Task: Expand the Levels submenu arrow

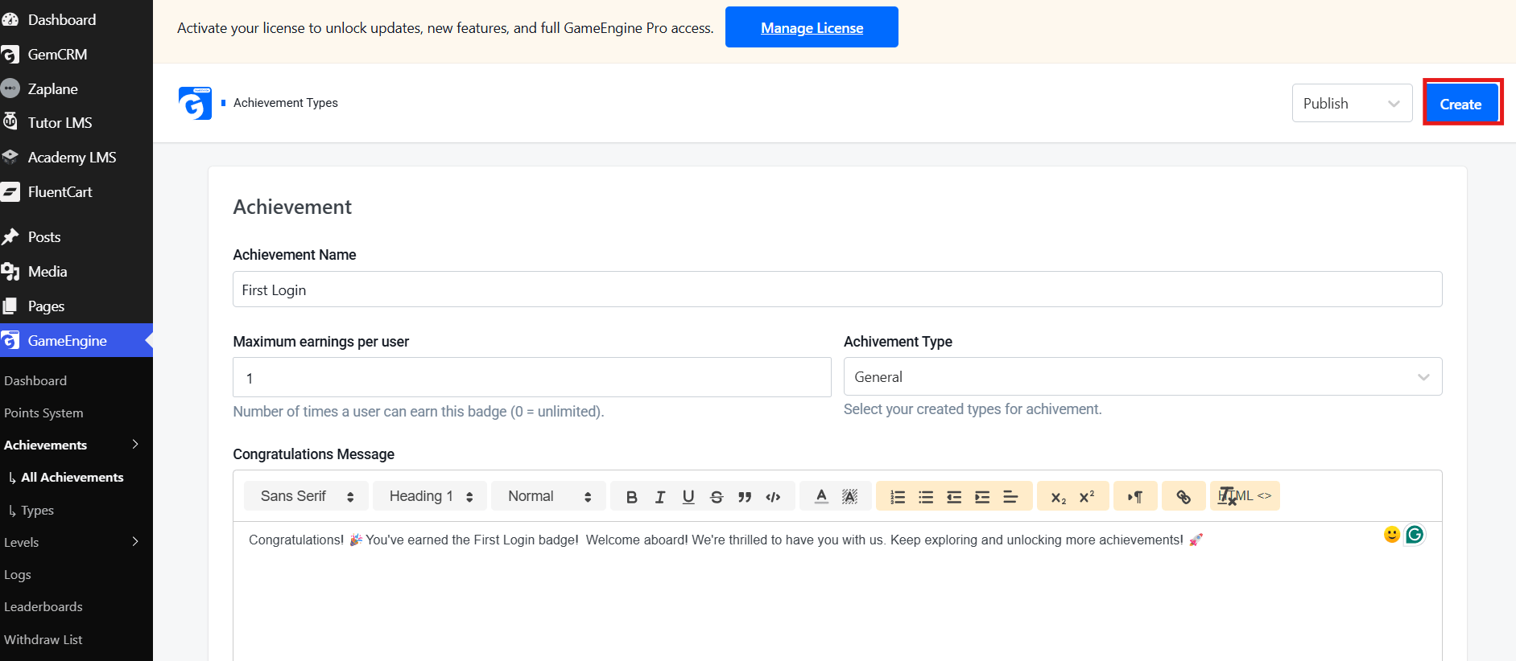Action: tap(135, 542)
